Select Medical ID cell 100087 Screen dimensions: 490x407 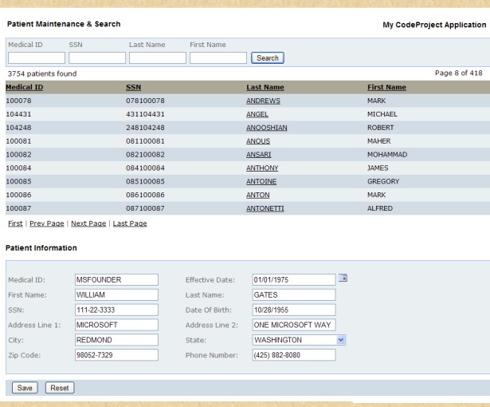(19, 208)
